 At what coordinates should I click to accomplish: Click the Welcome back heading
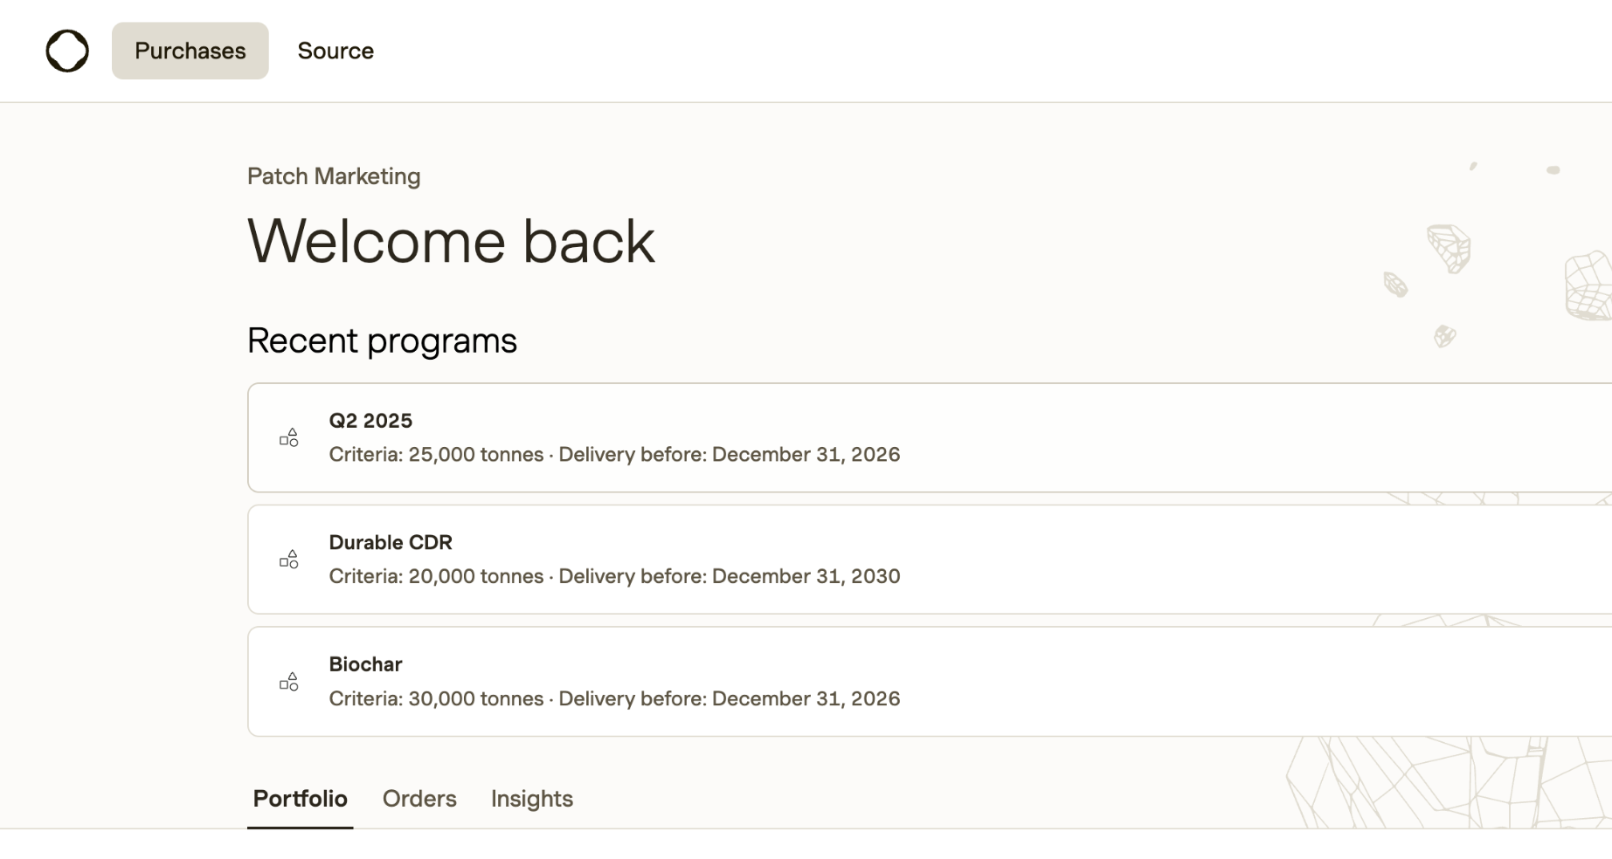pyautogui.click(x=451, y=241)
